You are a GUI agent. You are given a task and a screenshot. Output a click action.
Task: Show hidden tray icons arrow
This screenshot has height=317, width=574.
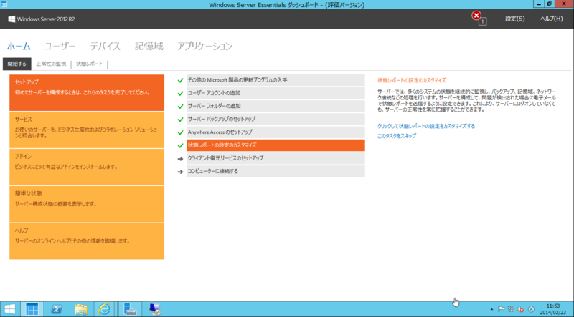491,309
